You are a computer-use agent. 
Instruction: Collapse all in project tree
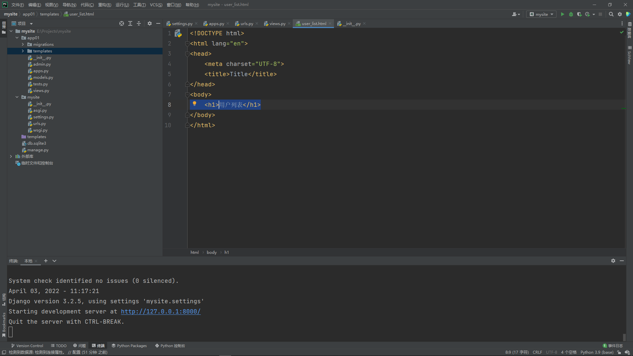point(139,23)
